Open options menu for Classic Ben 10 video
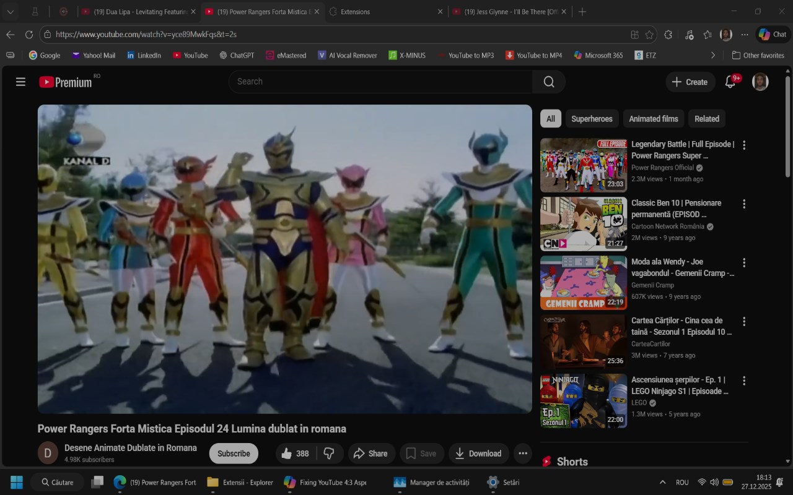793x495 pixels. pos(744,204)
